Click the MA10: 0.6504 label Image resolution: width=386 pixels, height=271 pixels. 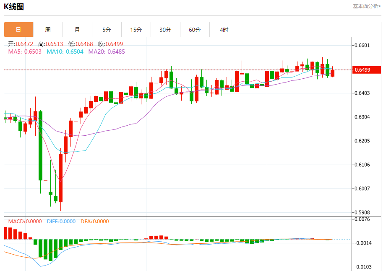(x=65, y=52)
